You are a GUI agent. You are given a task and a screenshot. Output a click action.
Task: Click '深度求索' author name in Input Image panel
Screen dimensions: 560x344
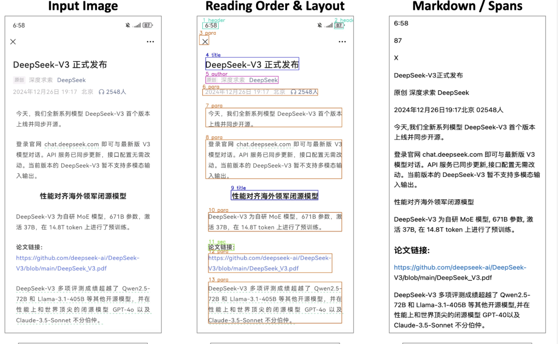41,80
